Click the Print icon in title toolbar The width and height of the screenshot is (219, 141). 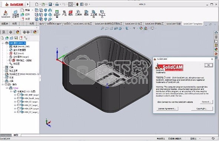[57, 4]
